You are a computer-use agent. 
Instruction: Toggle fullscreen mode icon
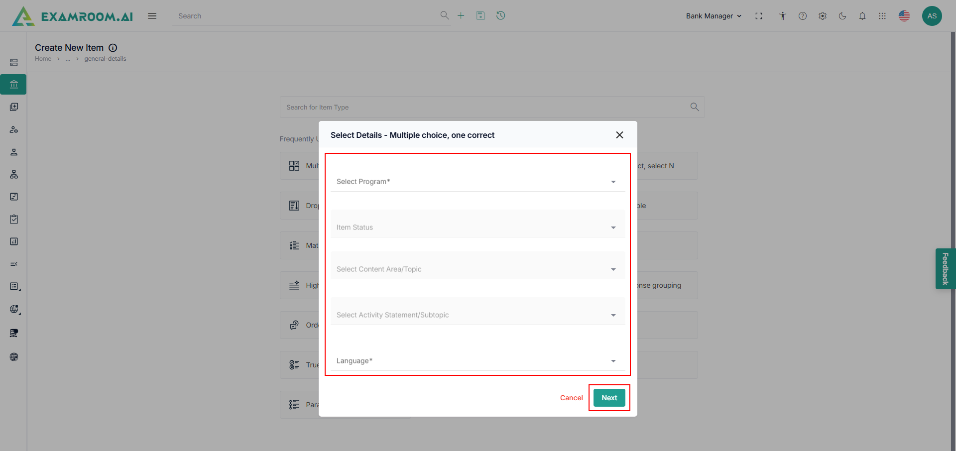coord(759,16)
